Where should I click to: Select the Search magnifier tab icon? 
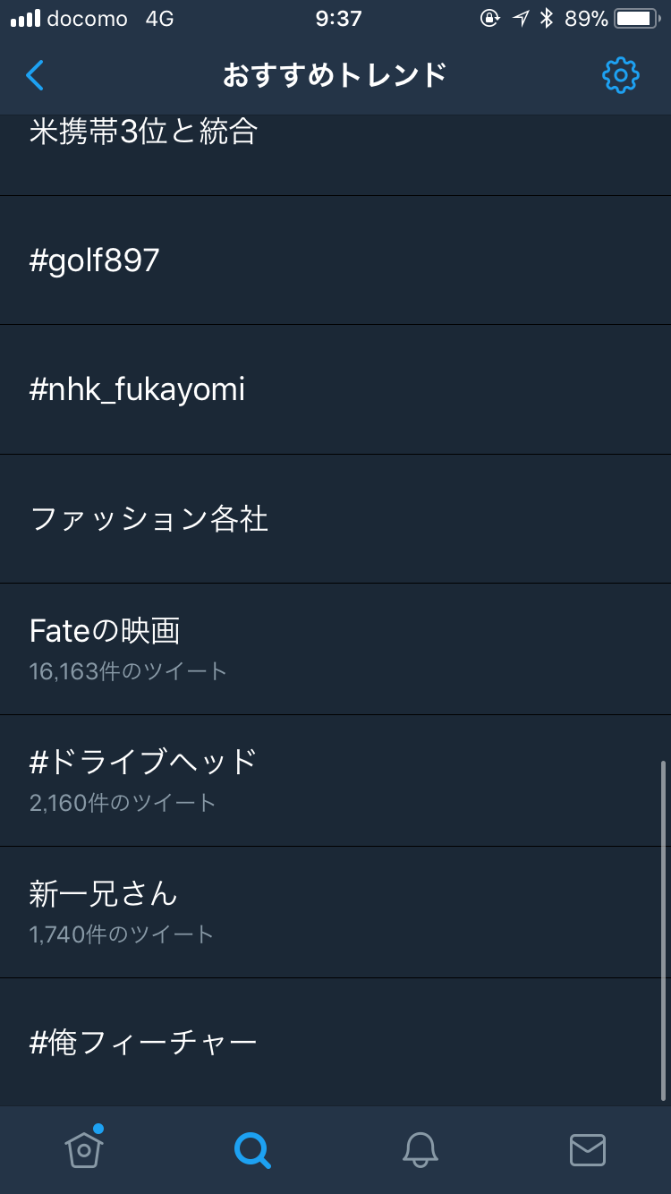pyautogui.click(x=252, y=1150)
